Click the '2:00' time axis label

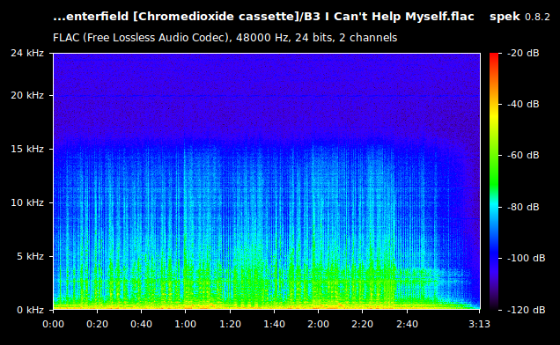pos(318,324)
